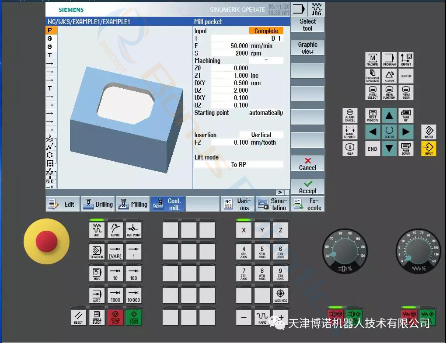This screenshot has width=446, height=343.
Task: Switch to JOG mode on the keypad
Action: [97, 229]
